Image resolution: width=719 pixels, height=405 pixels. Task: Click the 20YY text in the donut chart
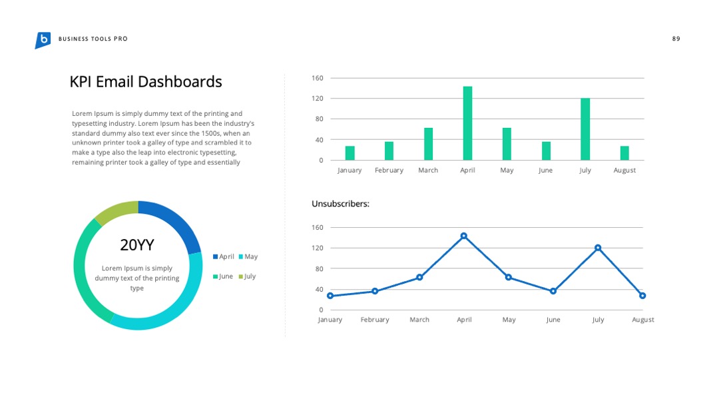click(137, 245)
